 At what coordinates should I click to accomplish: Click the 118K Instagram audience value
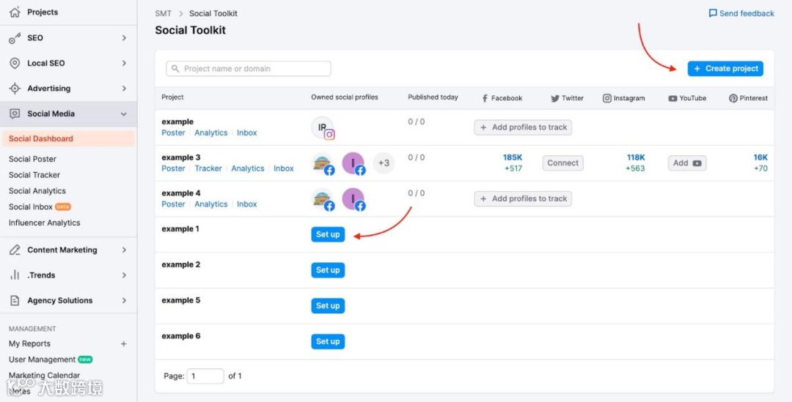click(x=635, y=157)
